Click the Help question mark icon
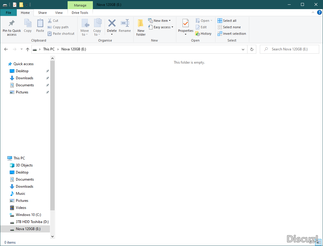The image size is (323, 246). [319, 13]
